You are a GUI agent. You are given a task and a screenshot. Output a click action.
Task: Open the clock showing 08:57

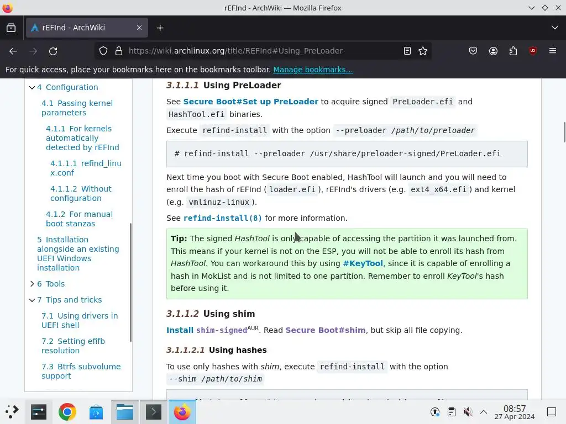coord(515,412)
